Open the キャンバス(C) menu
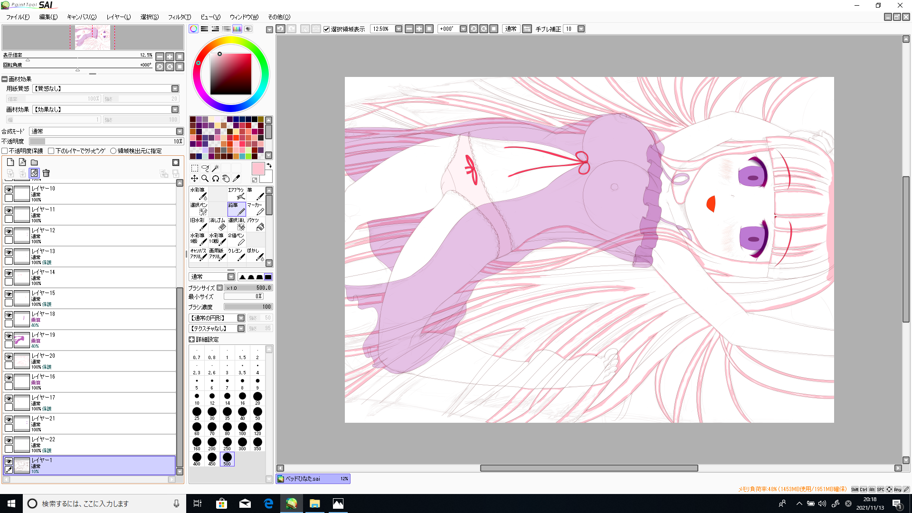912x513 pixels. [x=81, y=17]
